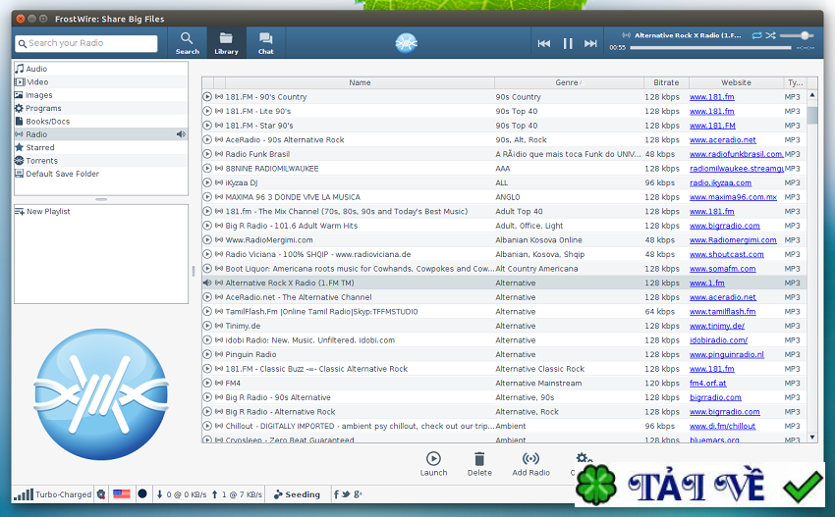This screenshot has height=517, width=835.
Task: Open the Chat tab
Action: click(x=265, y=42)
